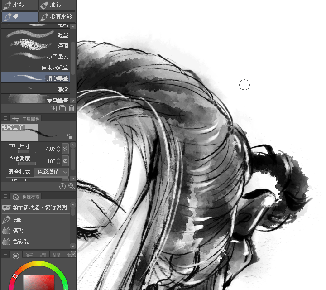Viewport: 326px width, 290px height.
Task: Decrease the opacity value 100
Action: coord(58,163)
